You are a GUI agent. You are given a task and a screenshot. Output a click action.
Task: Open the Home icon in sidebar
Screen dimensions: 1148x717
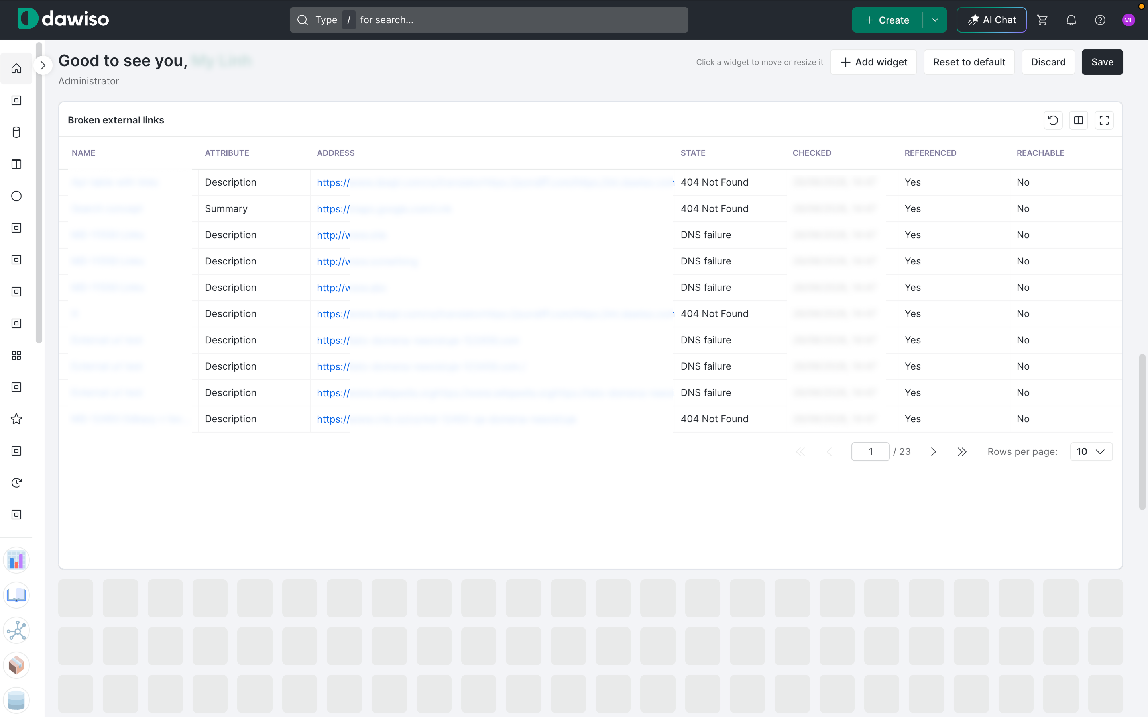point(16,69)
